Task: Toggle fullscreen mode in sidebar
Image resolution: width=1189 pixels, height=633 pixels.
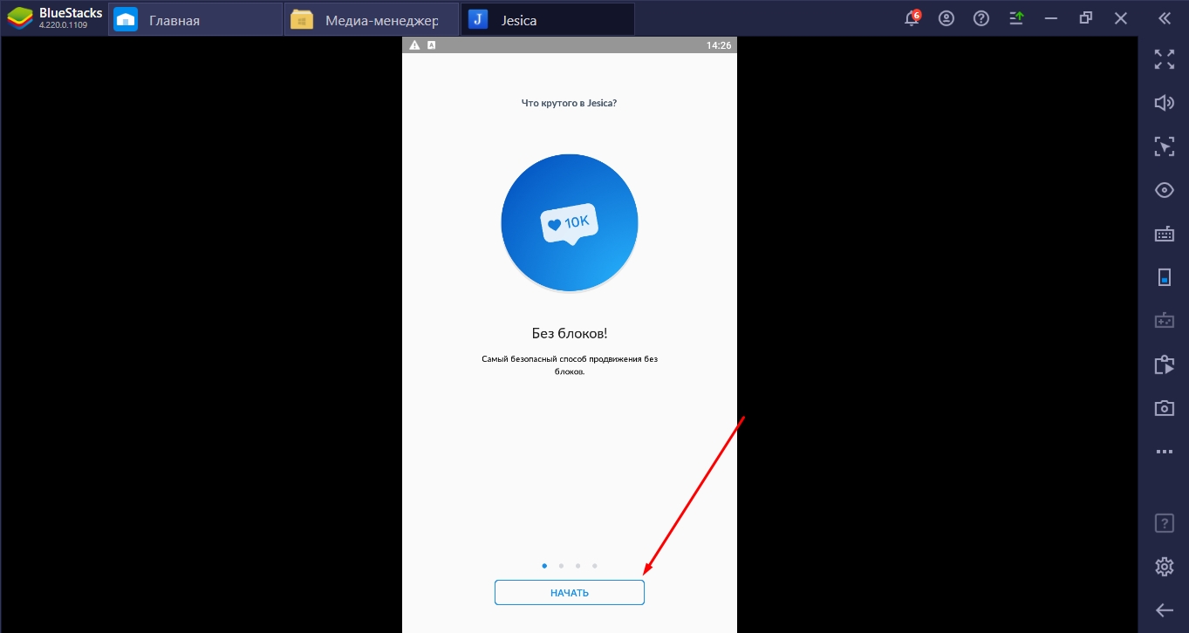Action: 1164,59
